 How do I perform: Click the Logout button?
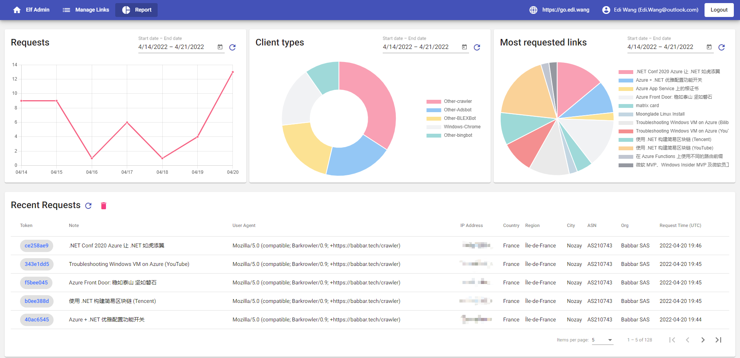coord(719,10)
